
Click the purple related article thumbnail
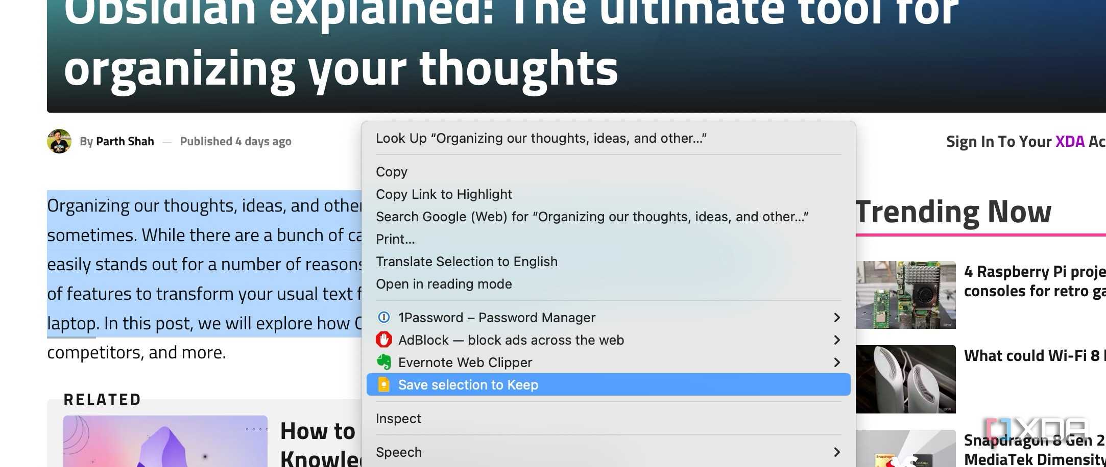165,442
